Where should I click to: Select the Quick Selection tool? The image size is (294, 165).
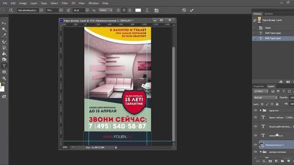coord(4,29)
